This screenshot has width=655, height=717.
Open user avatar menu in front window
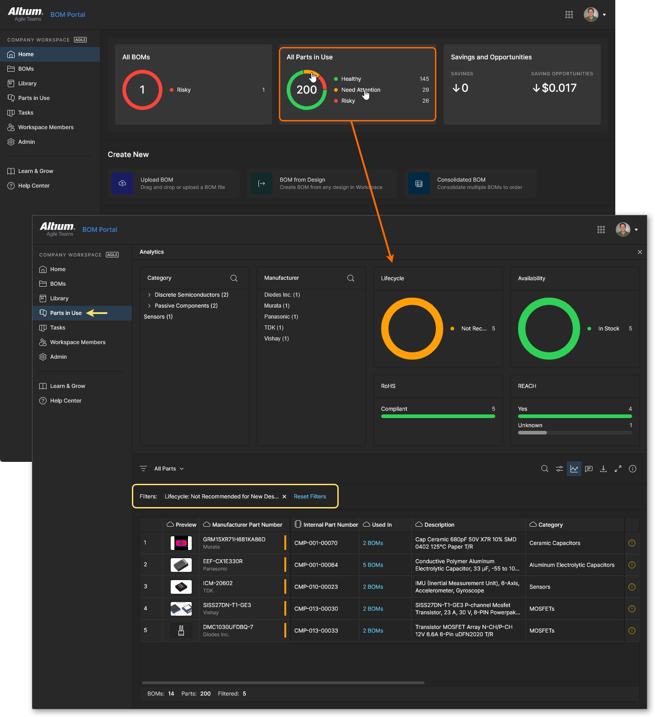pos(627,230)
